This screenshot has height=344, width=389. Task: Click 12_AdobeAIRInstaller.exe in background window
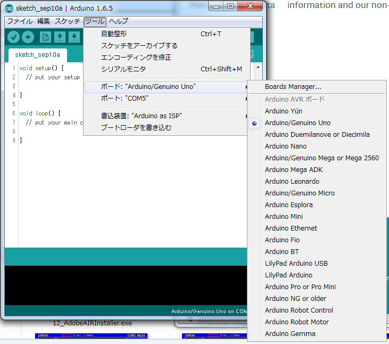92,323
